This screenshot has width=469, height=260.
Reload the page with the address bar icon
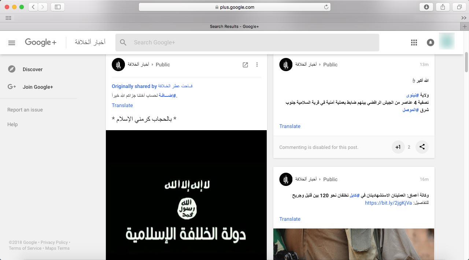[326, 7]
